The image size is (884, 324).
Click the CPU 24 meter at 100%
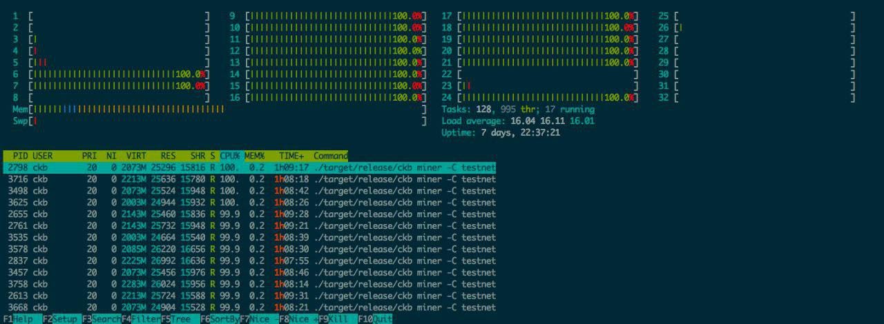(x=540, y=97)
